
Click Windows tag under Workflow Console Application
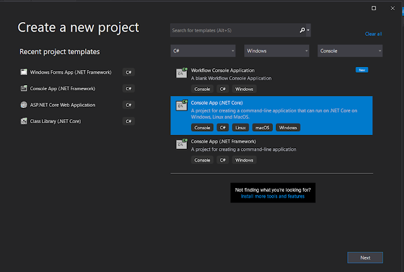pyautogui.click(x=244, y=89)
